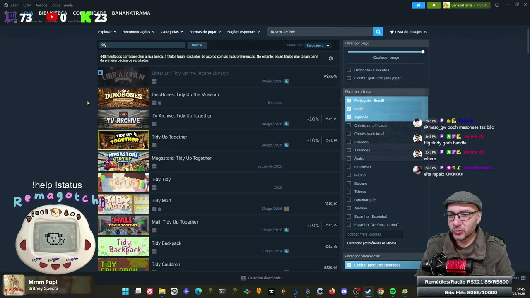Open the Exibir menu
Screen dimensions: 530x298
click(27, 5)
